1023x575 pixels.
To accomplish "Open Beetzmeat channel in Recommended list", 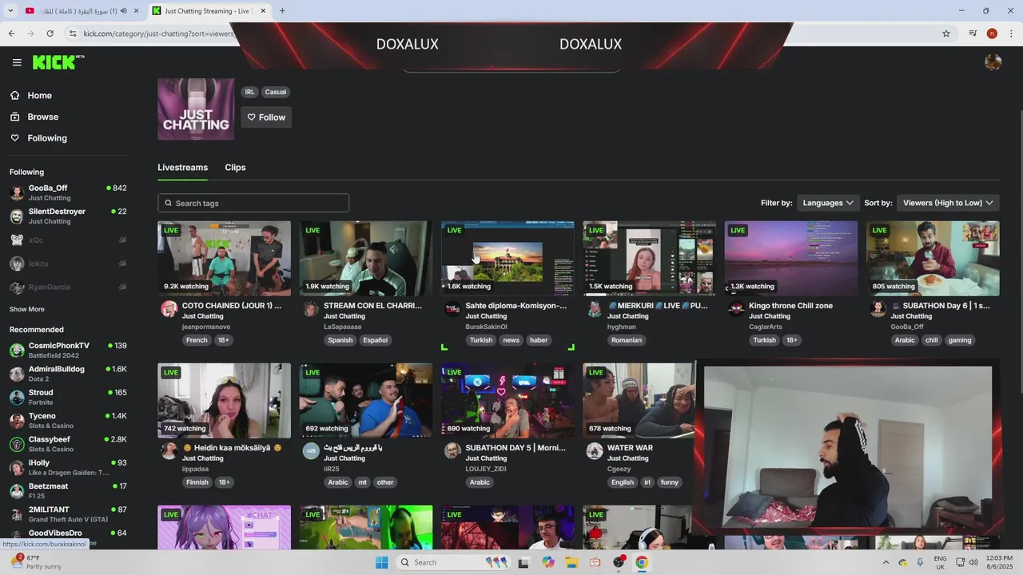I will click(68, 490).
